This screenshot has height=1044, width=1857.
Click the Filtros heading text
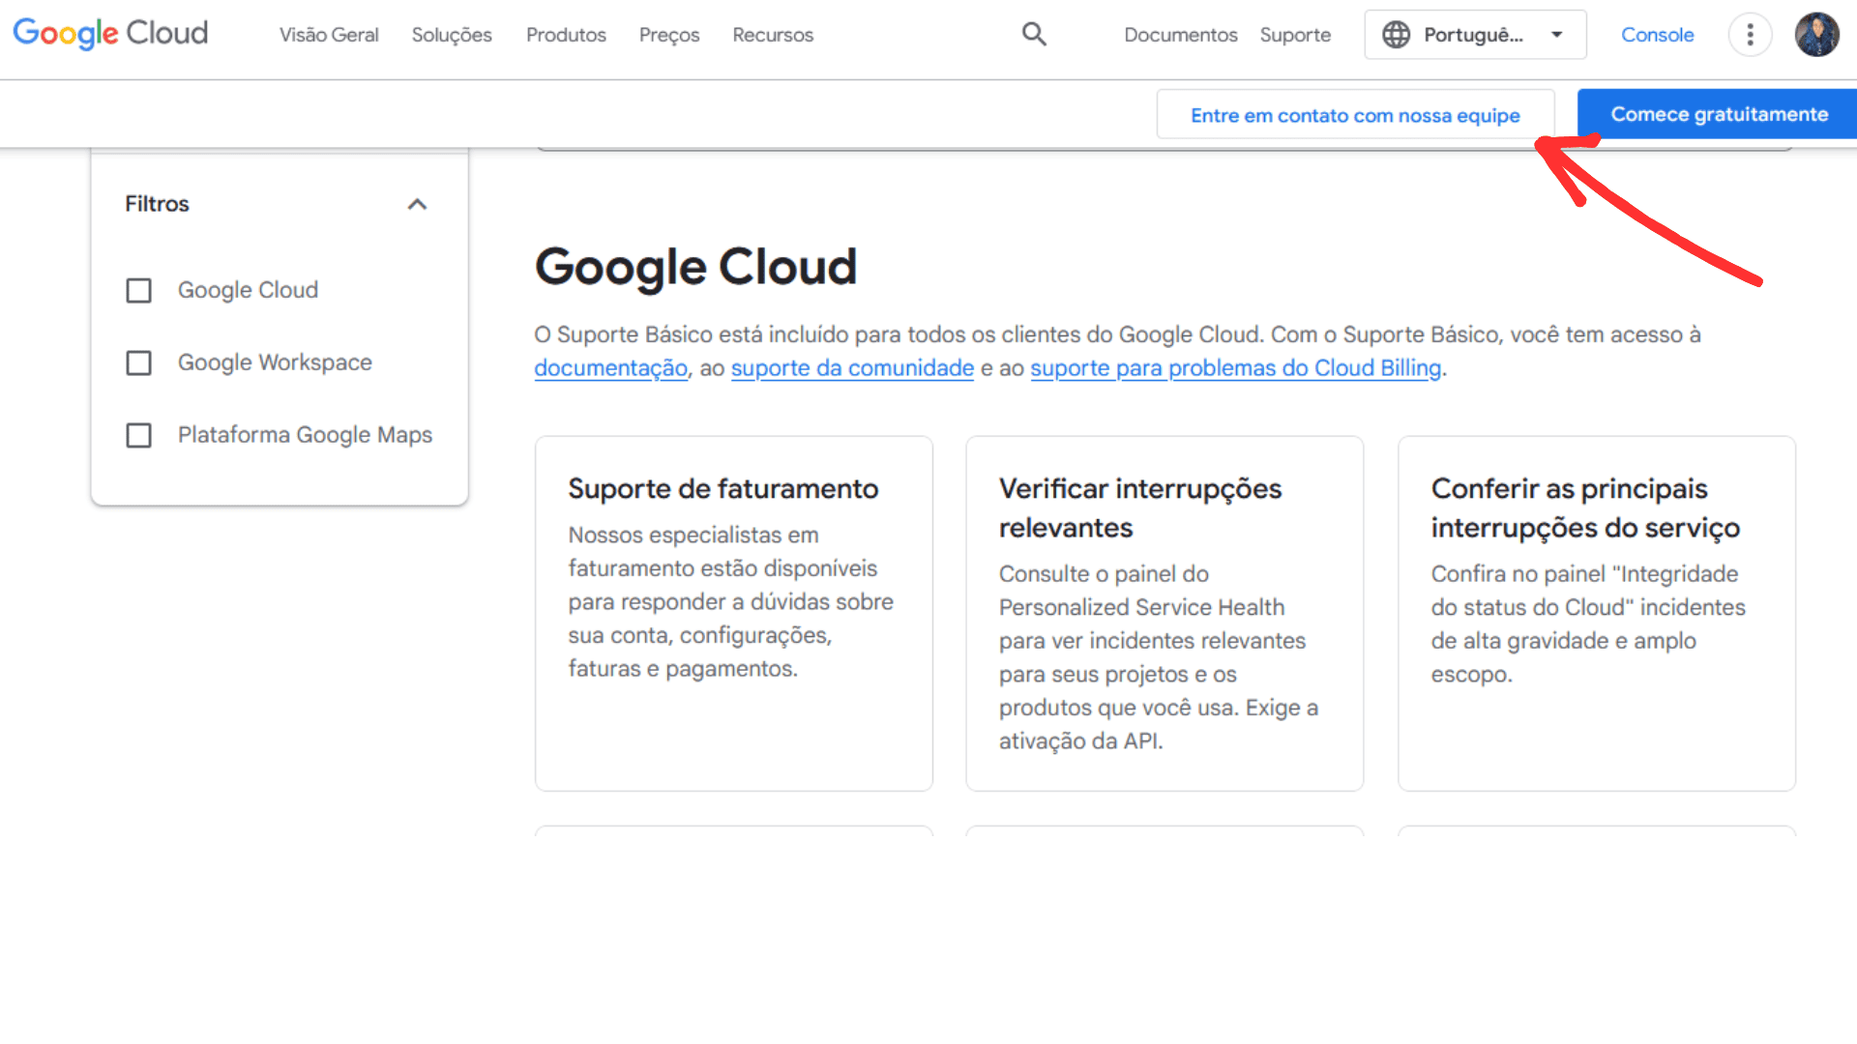tap(157, 204)
